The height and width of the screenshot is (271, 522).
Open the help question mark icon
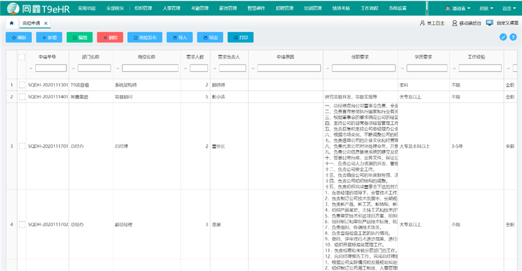tap(513, 37)
